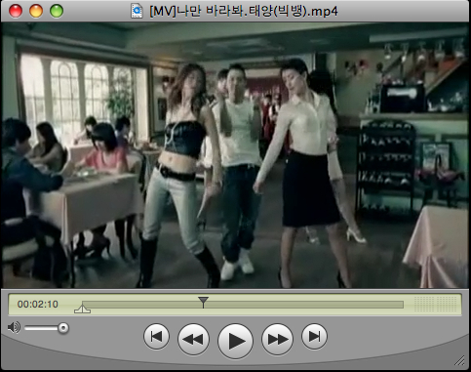Click the volume slider knob
The width and height of the screenshot is (471, 372).
coord(63,328)
